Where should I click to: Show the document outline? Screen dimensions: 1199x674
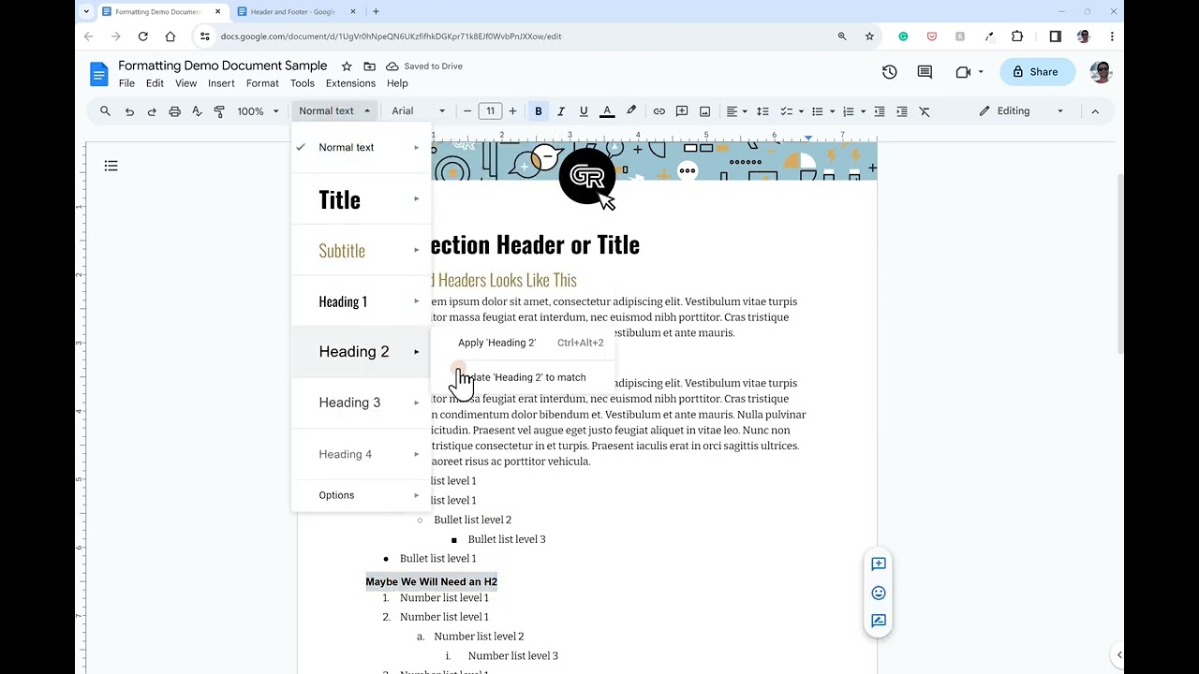(111, 166)
